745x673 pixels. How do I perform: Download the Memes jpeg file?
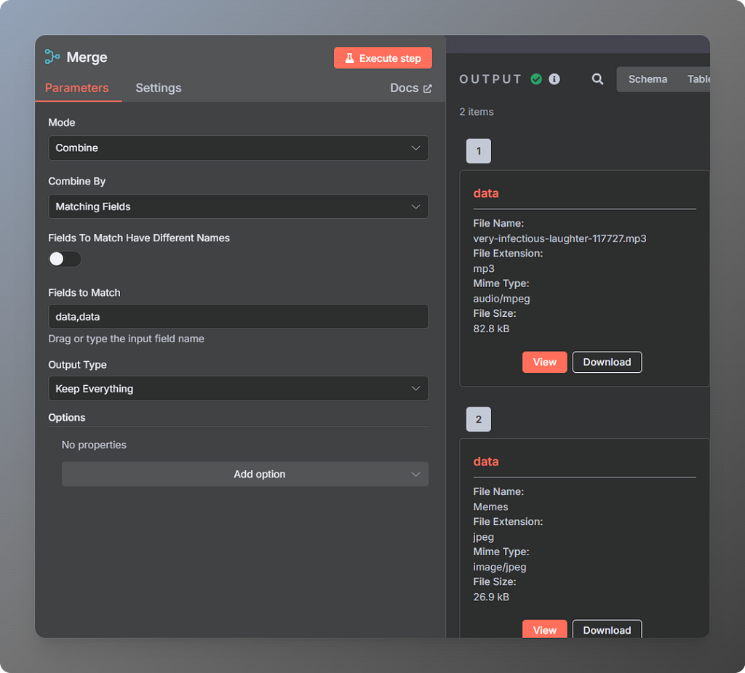[x=607, y=629]
